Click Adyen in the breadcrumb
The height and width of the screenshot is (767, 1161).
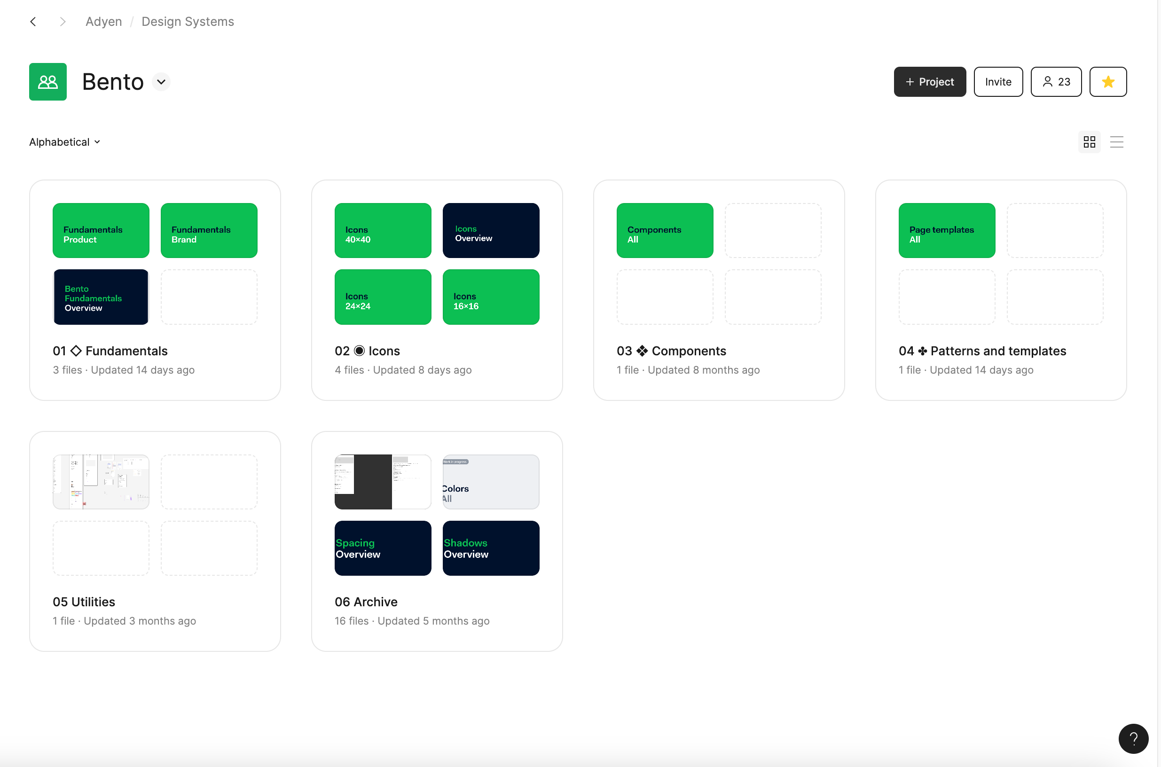[104, 22]
